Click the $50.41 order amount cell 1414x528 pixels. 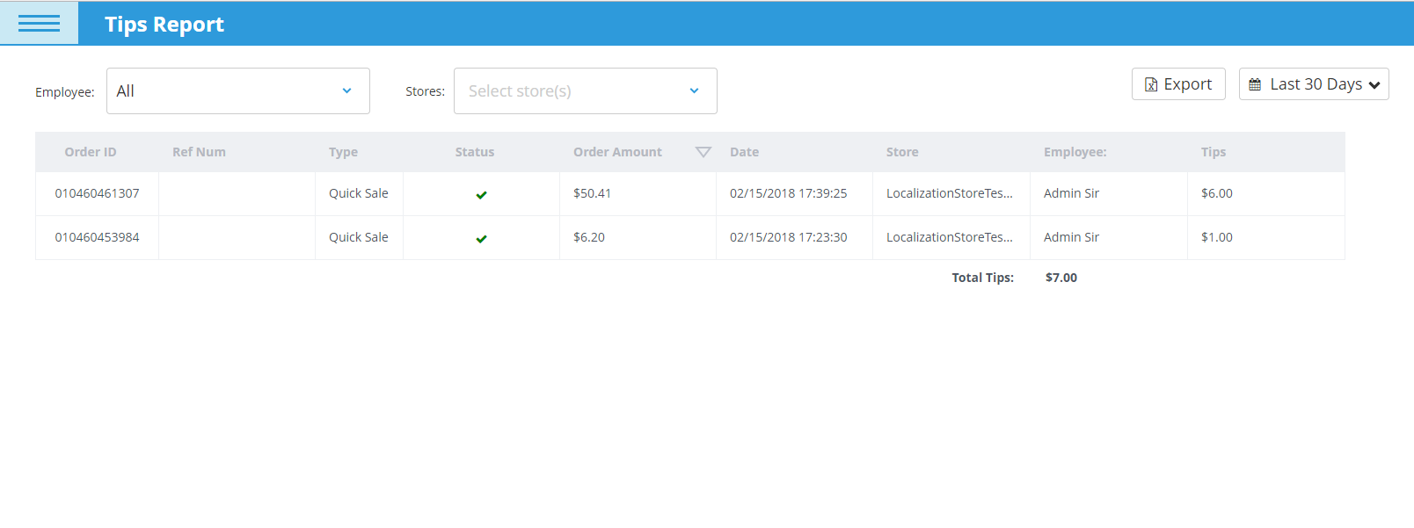[592, 193]
